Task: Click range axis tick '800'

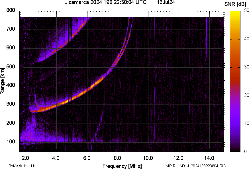Action: point(11,10)
